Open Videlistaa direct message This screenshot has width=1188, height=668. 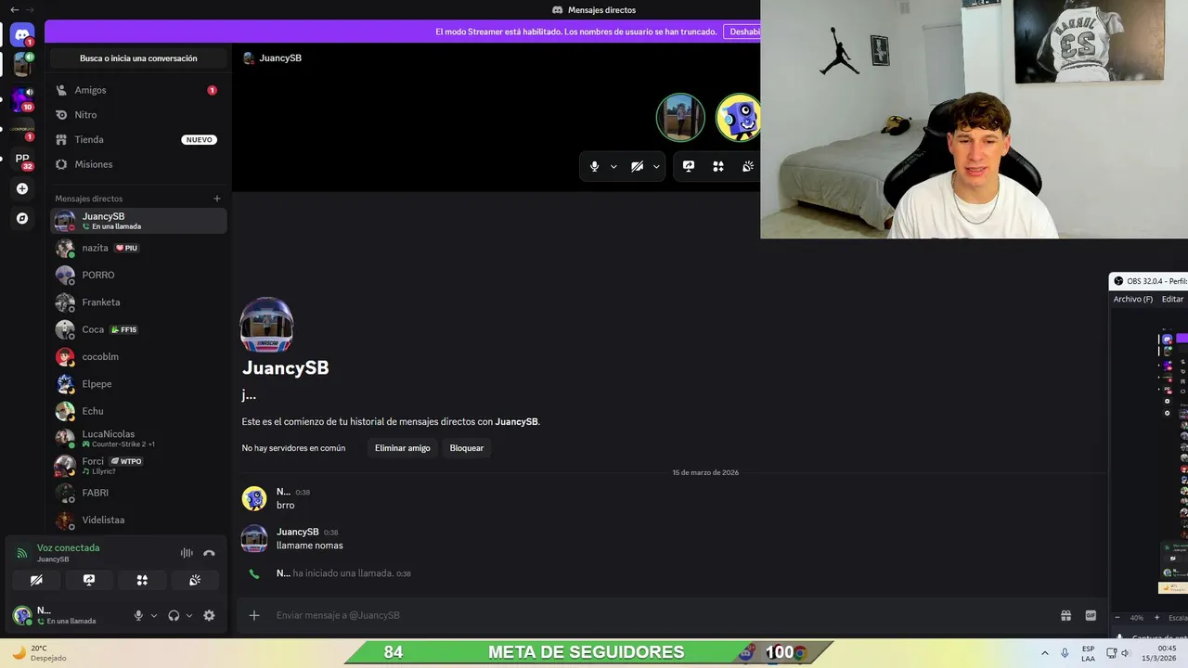coord(138,520)
